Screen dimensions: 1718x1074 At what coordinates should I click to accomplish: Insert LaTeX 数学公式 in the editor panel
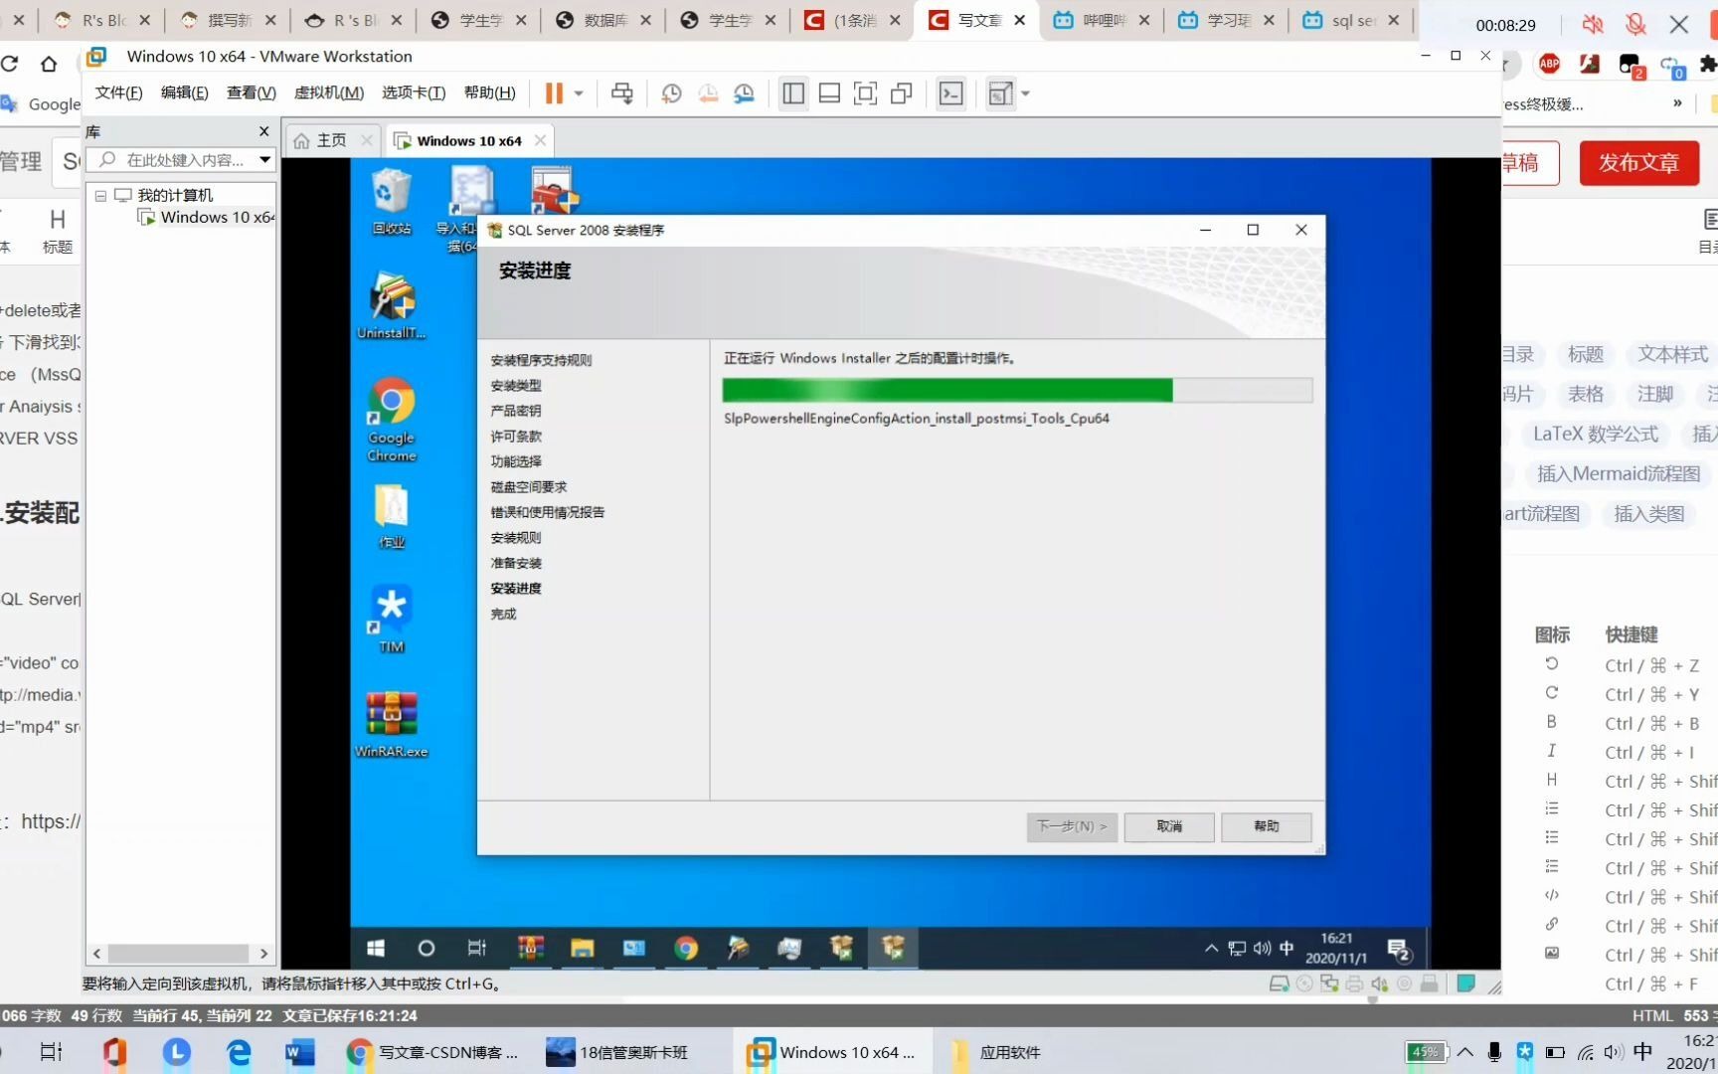coord(1596,434)
